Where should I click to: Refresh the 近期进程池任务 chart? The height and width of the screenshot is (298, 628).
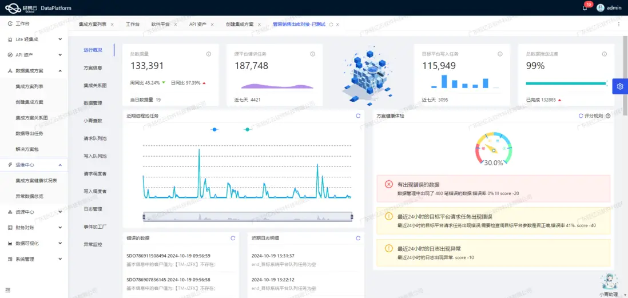click(358, 116)
